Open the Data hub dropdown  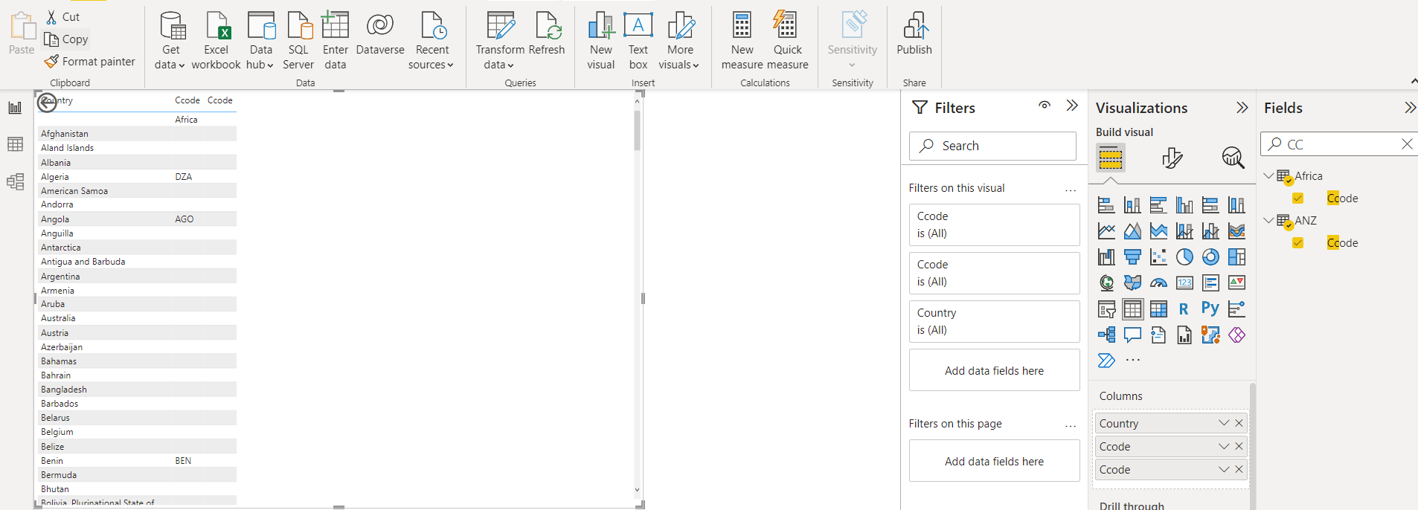tap(260, 42)
